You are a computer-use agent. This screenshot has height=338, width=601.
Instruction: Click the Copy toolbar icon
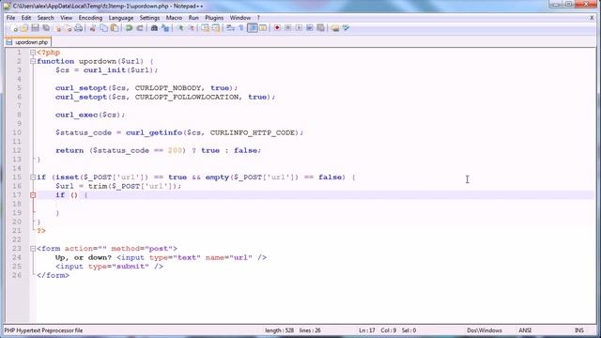103,28
